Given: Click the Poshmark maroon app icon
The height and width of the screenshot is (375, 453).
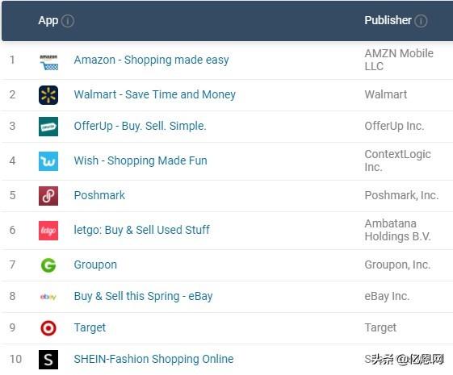Looking at the screenshot, I should [x=48, y=196].
